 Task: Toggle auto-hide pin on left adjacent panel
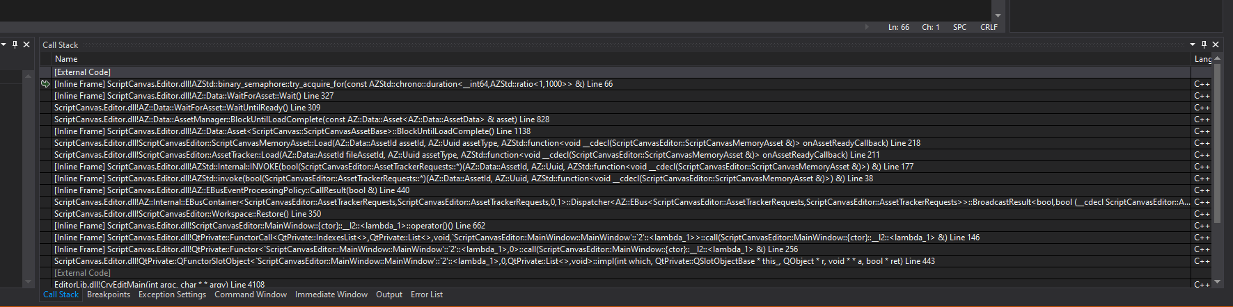(x=15, y=44)
